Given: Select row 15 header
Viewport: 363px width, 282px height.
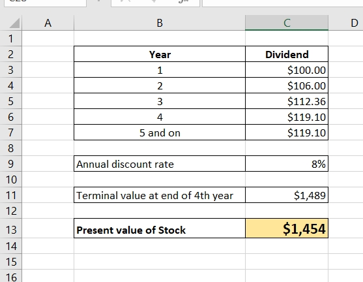Looking at the screenshot, I should [11, 262].
